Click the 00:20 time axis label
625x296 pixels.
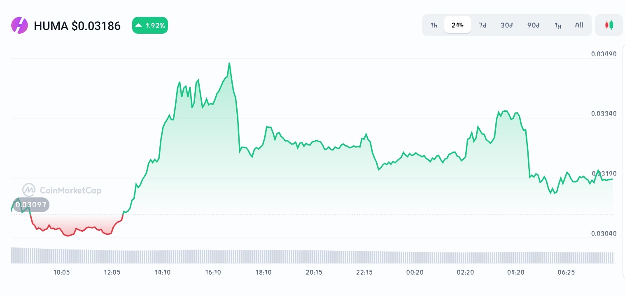tap(415, 272)
